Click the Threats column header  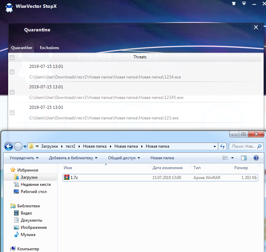click(140, 57)
